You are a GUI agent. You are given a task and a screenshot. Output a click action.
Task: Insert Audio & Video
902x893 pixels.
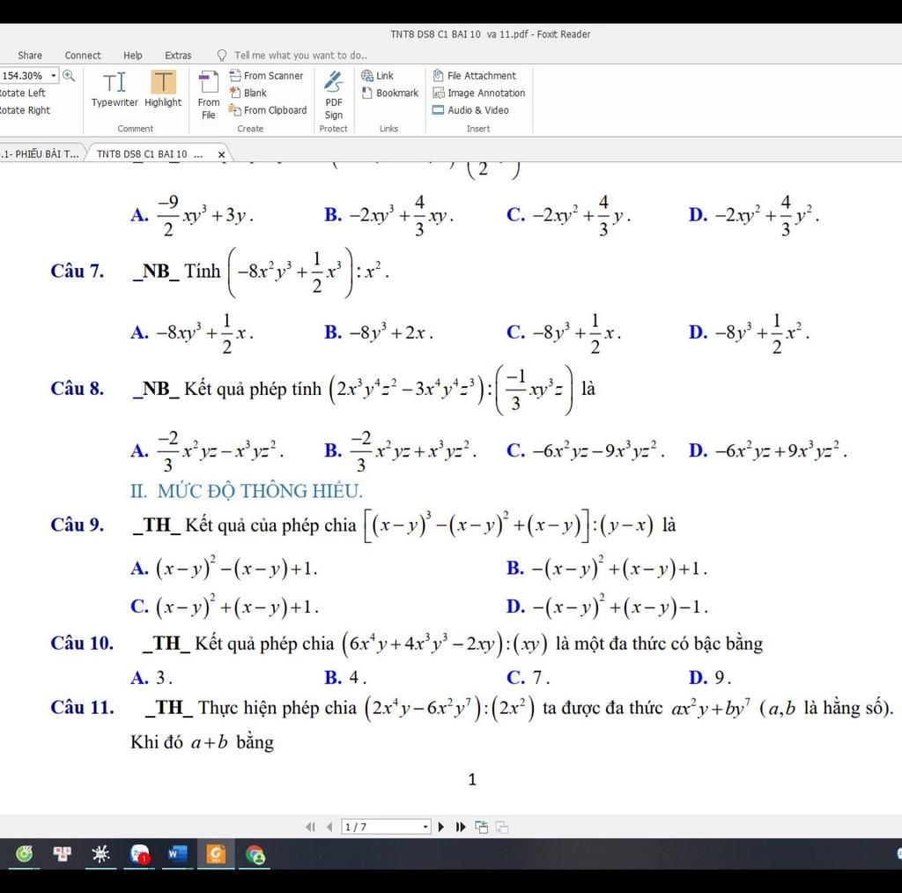[470, 110]
